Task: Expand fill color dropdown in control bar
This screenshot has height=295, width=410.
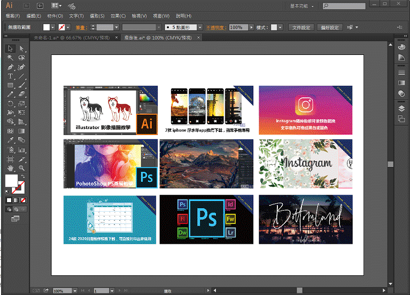Action: pyautogui.click(x=52, y=27)
